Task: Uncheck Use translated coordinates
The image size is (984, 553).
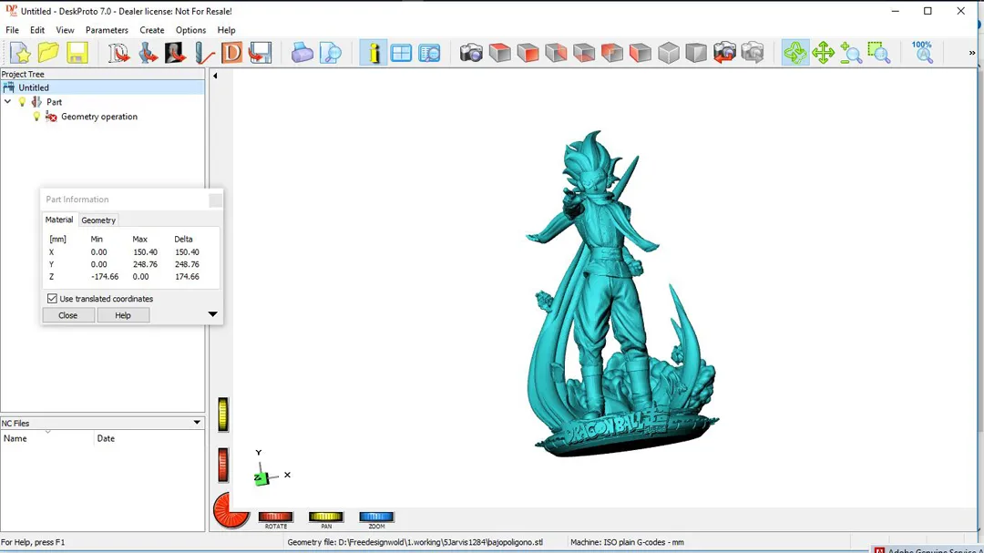Action: [52, 299]
